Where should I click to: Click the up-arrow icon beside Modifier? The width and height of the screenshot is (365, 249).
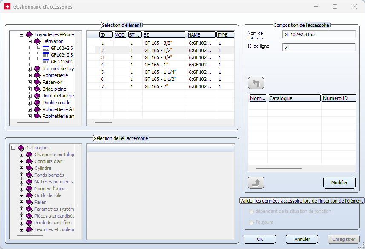coord(256,183)
